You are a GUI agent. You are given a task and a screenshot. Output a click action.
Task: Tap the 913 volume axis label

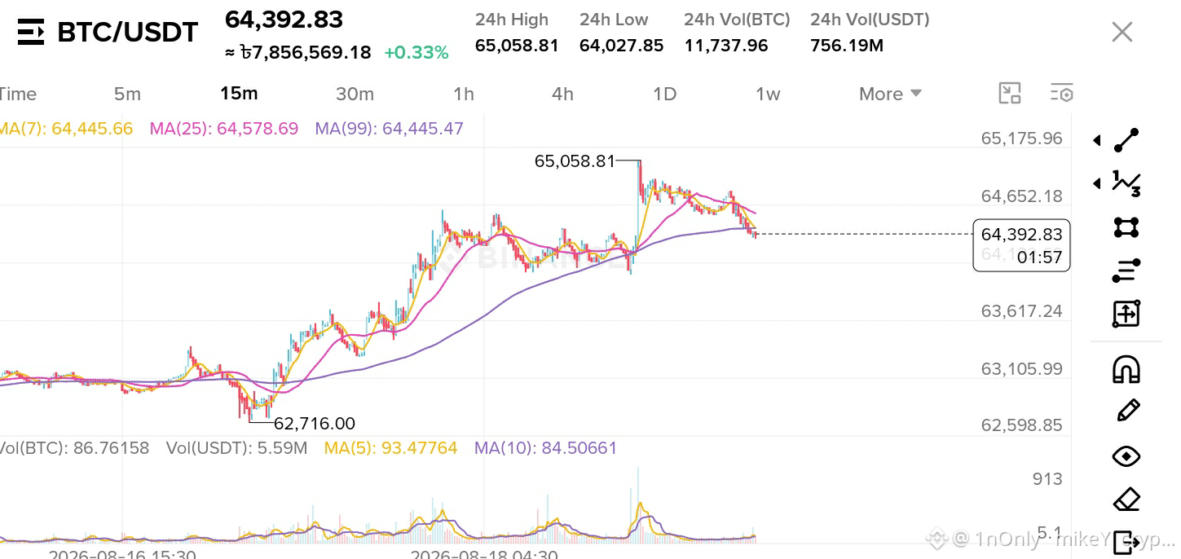point(1047,479)
